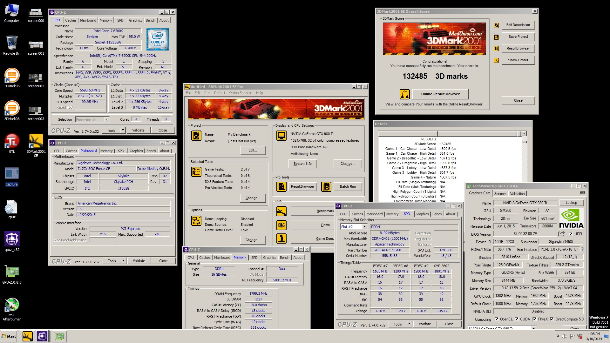Click the GPU-Z BIOS share icon
This screenshot has height=343, width=610.
tap(561, 234)
